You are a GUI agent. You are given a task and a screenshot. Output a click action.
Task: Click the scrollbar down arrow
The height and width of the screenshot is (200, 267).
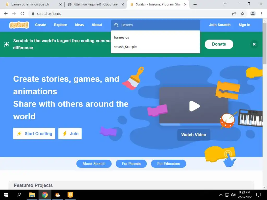point(265,187)
